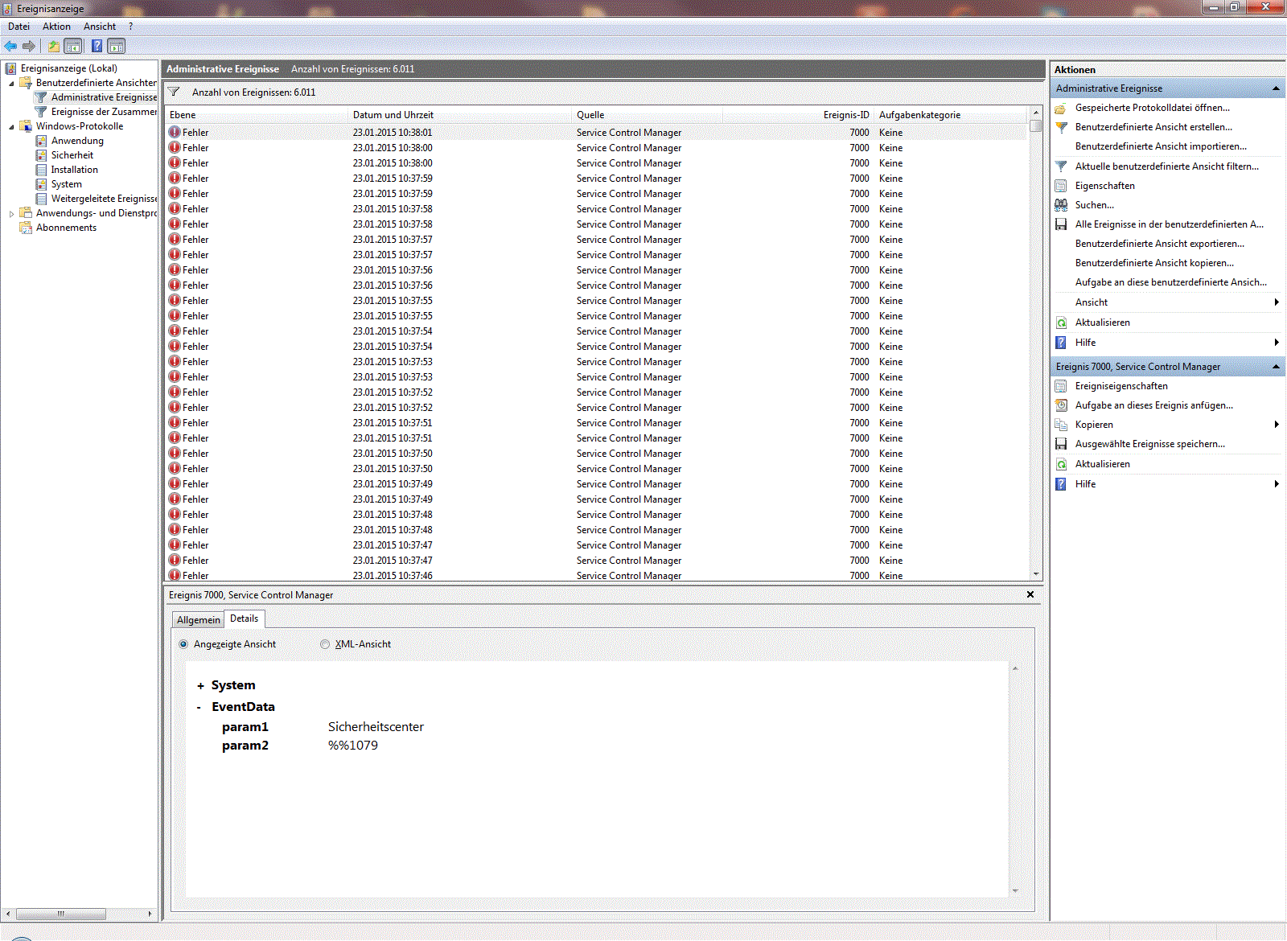Viewport: 1287px width, 941px height.
Task: Click the event list vertical scrollbar thumb
Action: coord(1036,125)
